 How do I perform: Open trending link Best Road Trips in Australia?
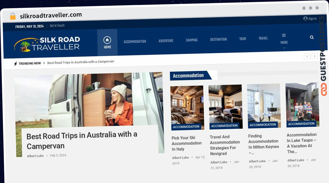[x=81, y=62]
